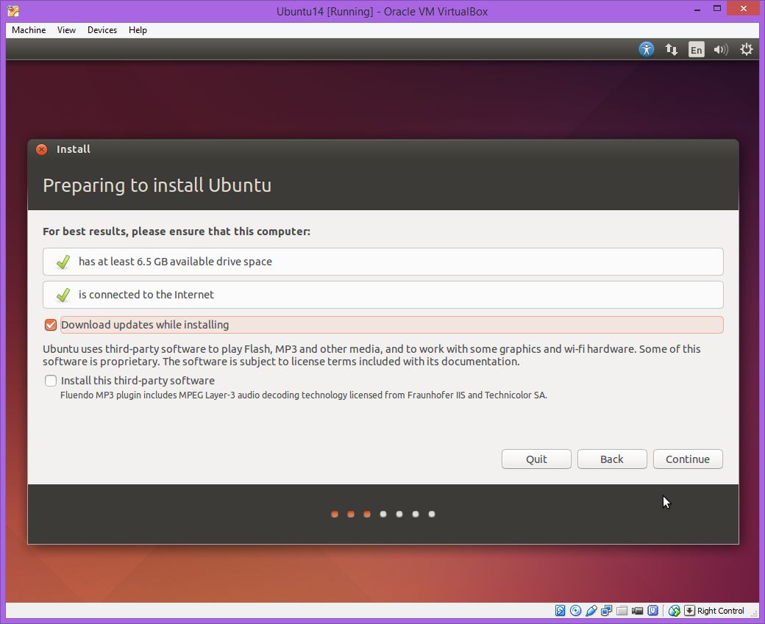Click the video capture status icon

(637, 610)
